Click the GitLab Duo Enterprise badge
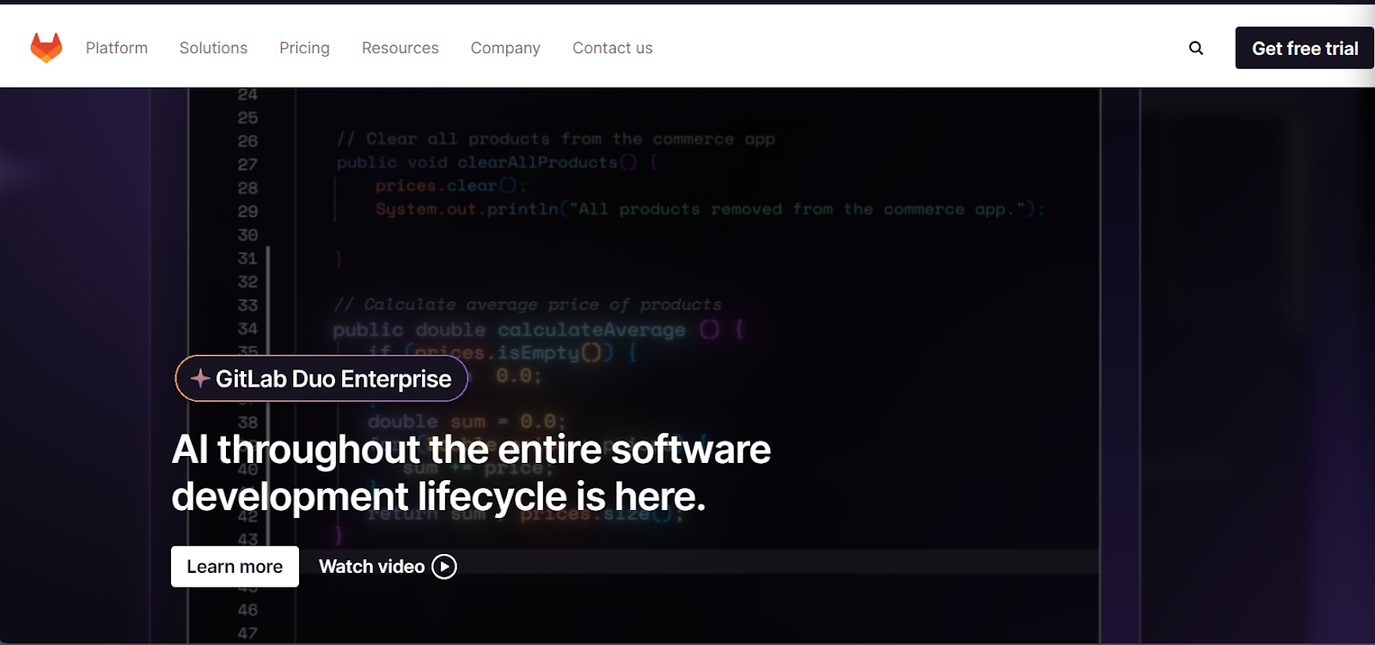Screen dimensions: 1375x645 click(x=321, y=379)
